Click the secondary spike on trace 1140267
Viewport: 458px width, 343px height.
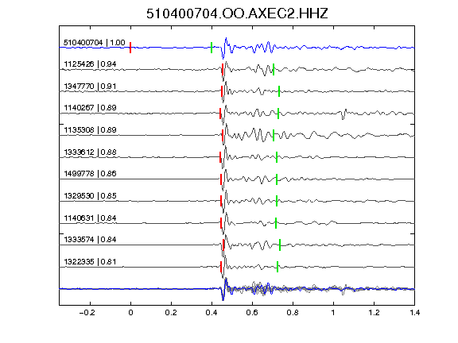click(344, 114)
